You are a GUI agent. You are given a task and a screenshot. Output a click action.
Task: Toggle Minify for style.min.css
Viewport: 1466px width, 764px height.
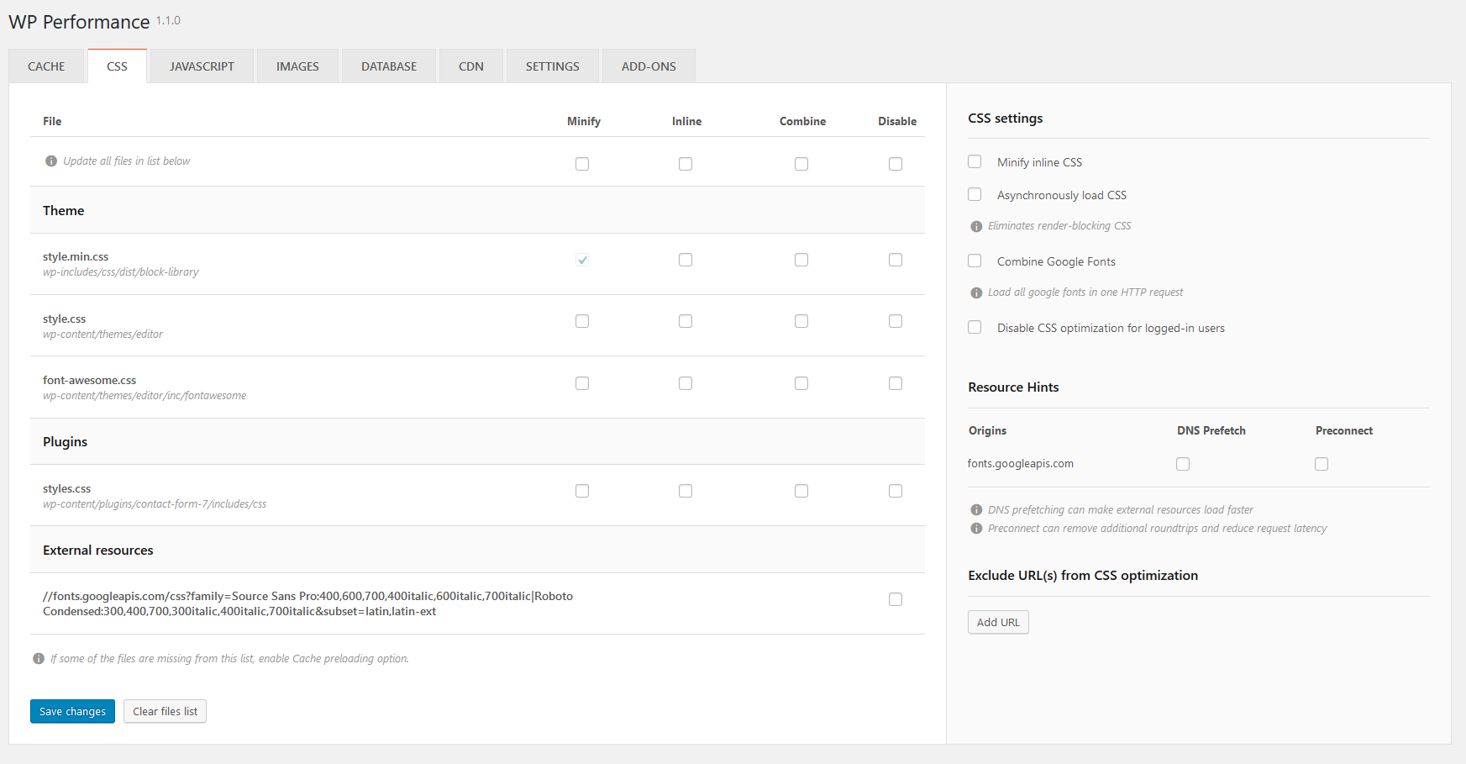tap(582, 260)
